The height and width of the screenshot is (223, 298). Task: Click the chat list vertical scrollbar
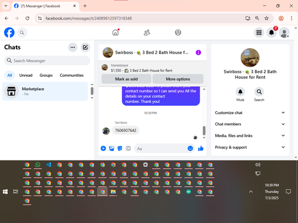[x=92, y=91]
